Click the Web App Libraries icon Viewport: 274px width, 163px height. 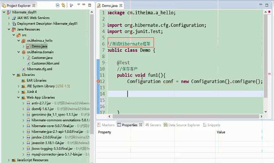pos(23,98)
